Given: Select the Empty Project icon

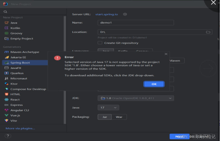Looking at the screenshot, I should (6, 39).
